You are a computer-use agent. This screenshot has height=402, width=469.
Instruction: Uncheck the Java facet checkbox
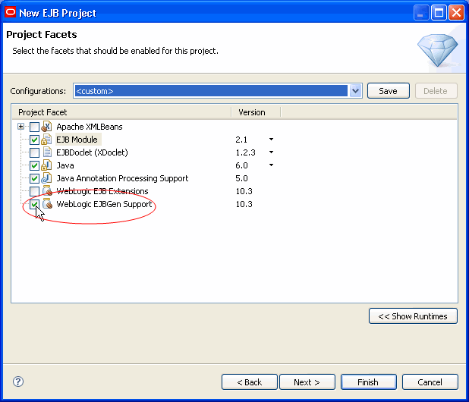point(34,165)
